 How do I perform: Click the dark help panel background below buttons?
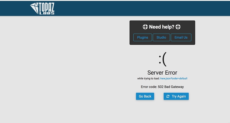[162, 43]
